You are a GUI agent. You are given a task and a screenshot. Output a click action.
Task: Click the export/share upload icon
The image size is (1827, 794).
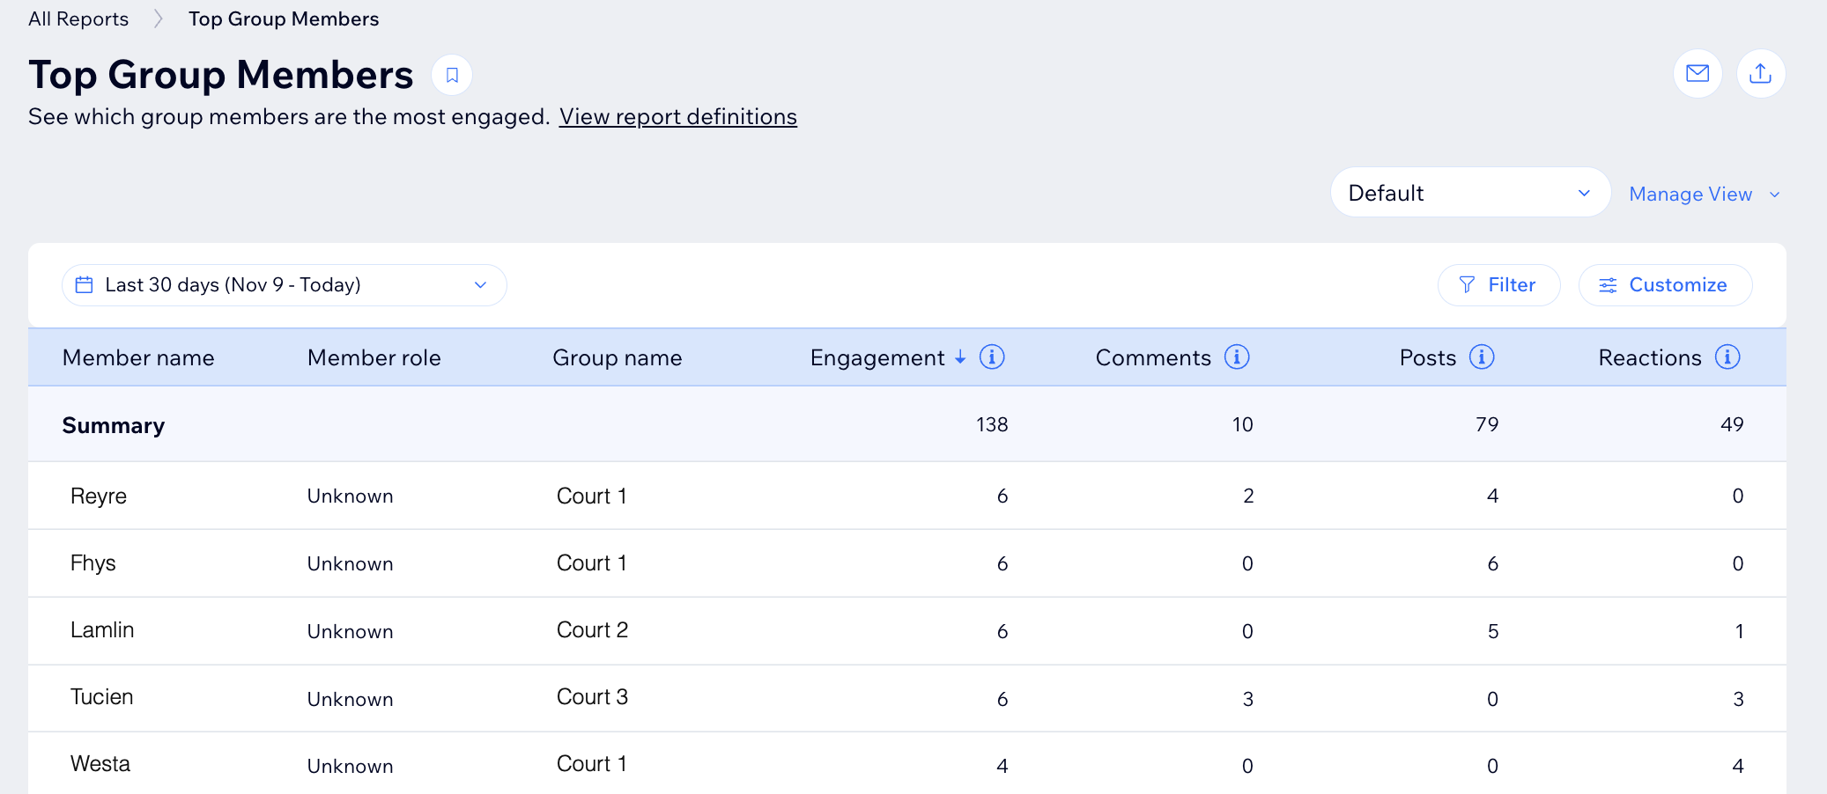click(x=1760, y=74)
